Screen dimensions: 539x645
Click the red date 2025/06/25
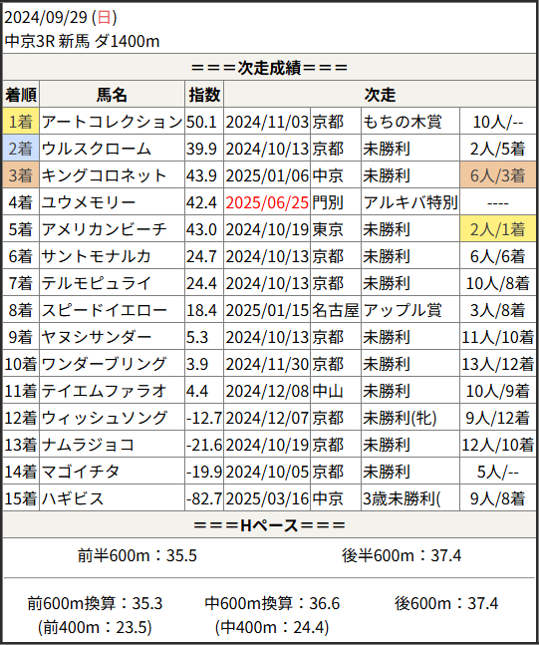click(267, 202)
